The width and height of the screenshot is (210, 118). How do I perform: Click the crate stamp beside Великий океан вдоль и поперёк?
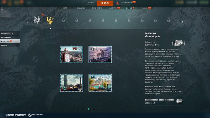(180, 101)
